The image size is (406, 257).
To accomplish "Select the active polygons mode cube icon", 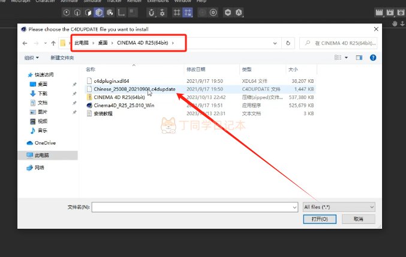I will pyautogui.click(x=99, y=13).
